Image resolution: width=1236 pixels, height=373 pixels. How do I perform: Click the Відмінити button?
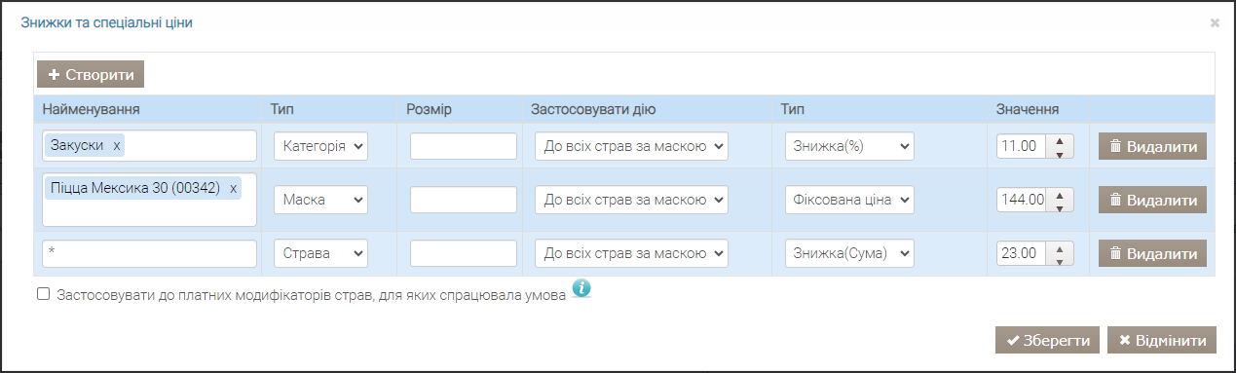pos(1162,340)
